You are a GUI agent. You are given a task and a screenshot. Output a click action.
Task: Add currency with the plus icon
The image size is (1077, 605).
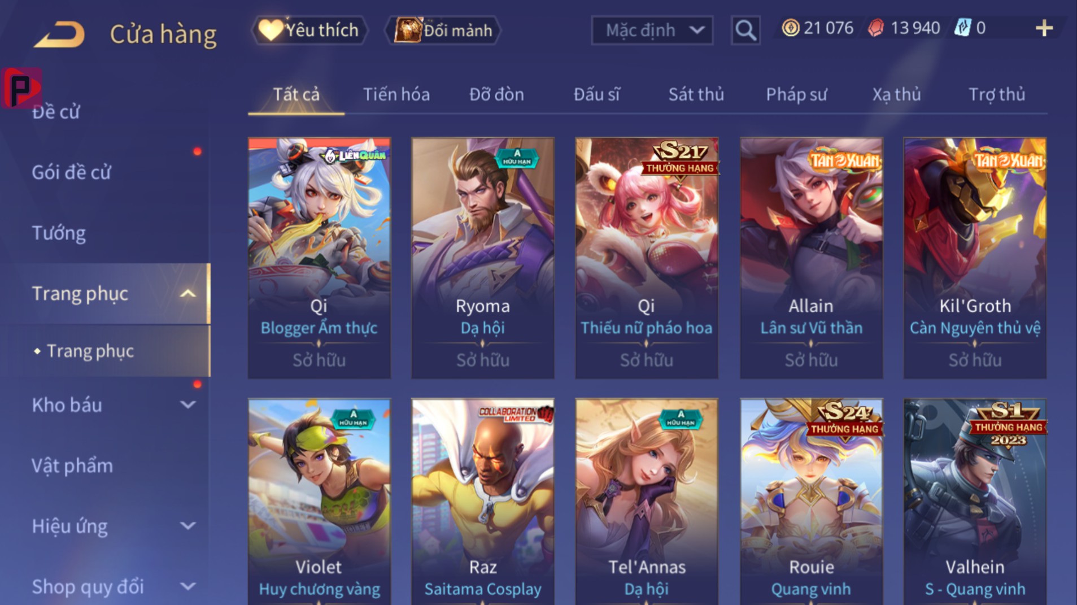click(x=1044, y=28)
